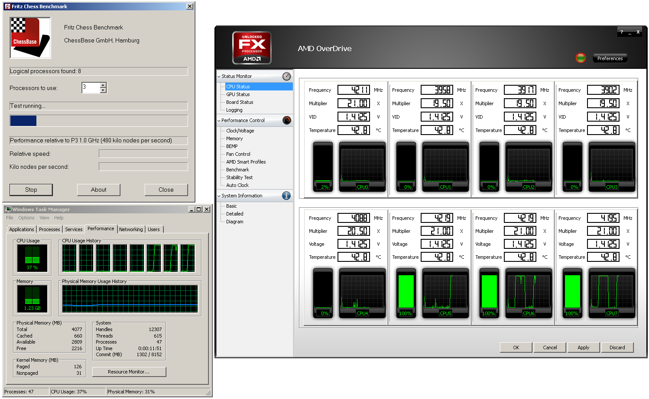Open the Stability Test page

[239, 177]
